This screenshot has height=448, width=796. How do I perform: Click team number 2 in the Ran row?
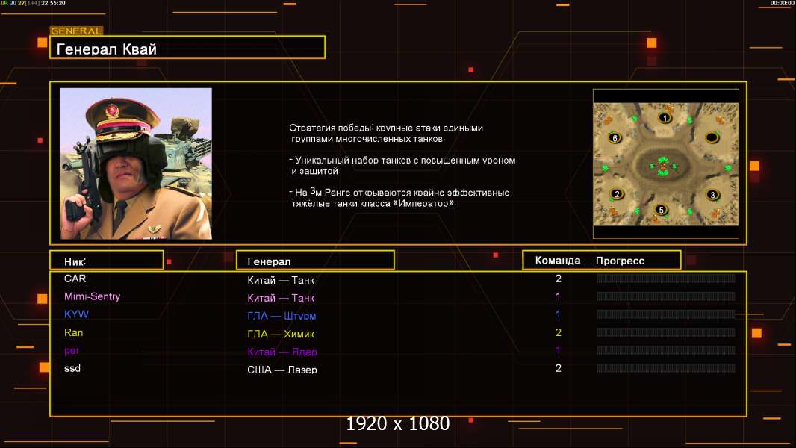559,332
